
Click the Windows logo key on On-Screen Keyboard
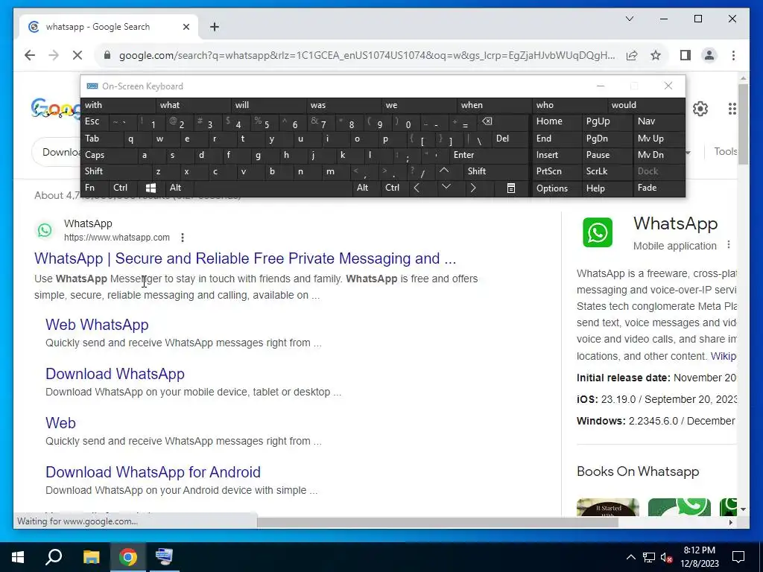tap(151, 188)
